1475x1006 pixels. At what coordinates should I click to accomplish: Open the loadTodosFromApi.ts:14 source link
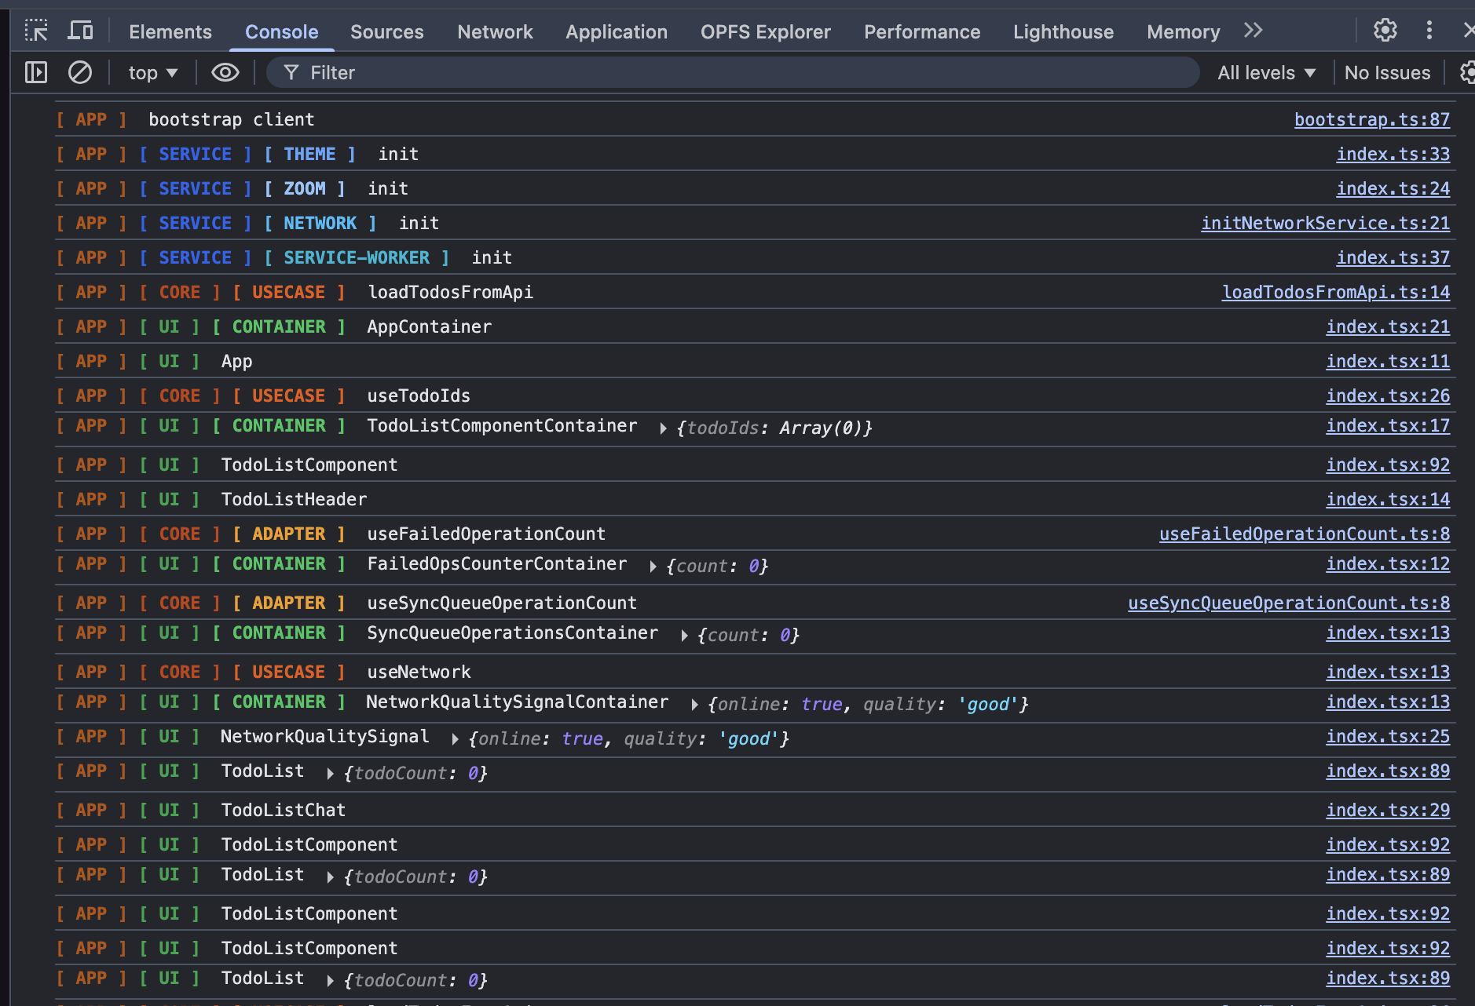point(1335,292)
